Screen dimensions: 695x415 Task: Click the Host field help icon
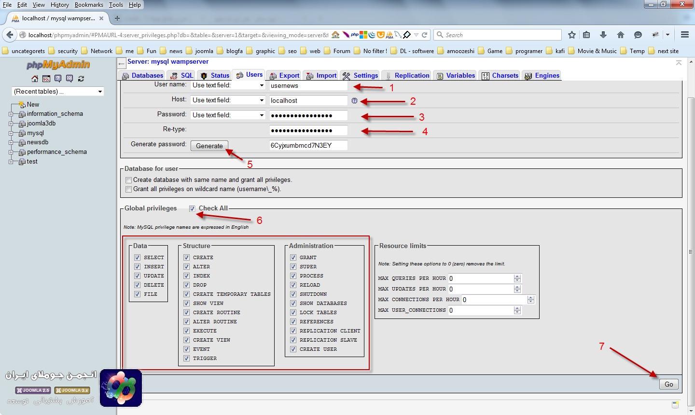(x=354, y=101)
